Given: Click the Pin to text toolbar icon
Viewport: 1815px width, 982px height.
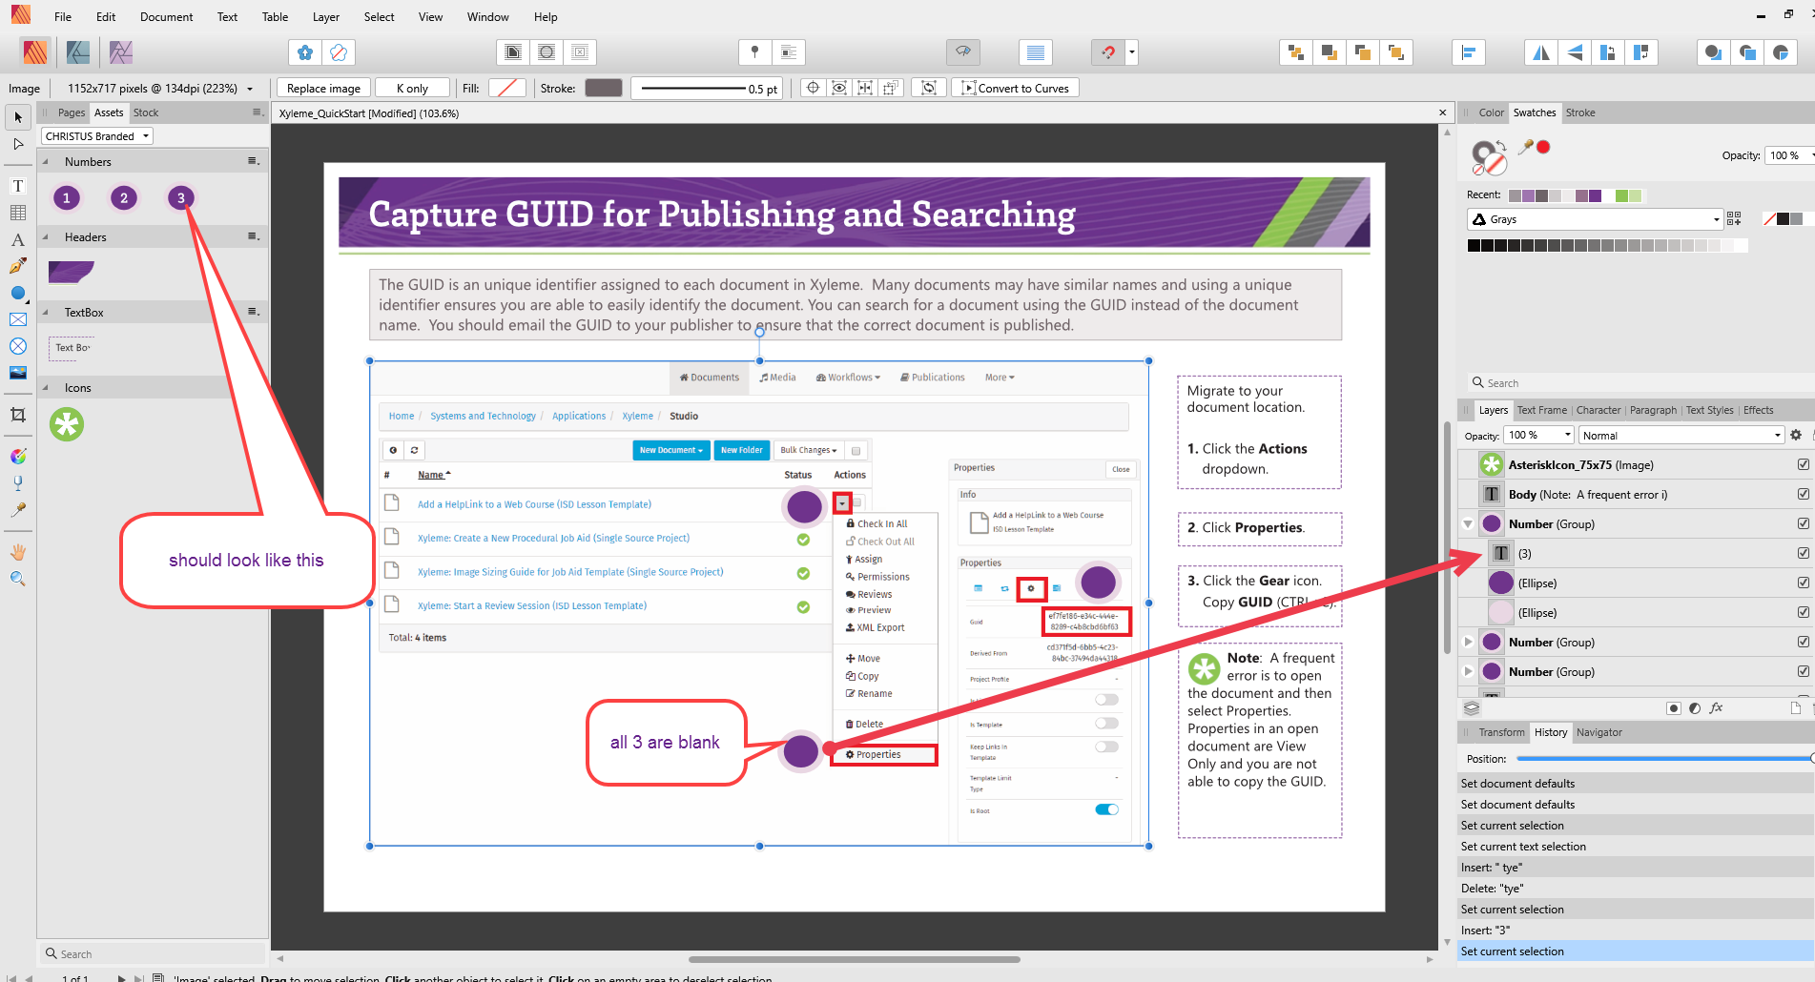Looking at the screenshot, I should [x=754, y=52].
